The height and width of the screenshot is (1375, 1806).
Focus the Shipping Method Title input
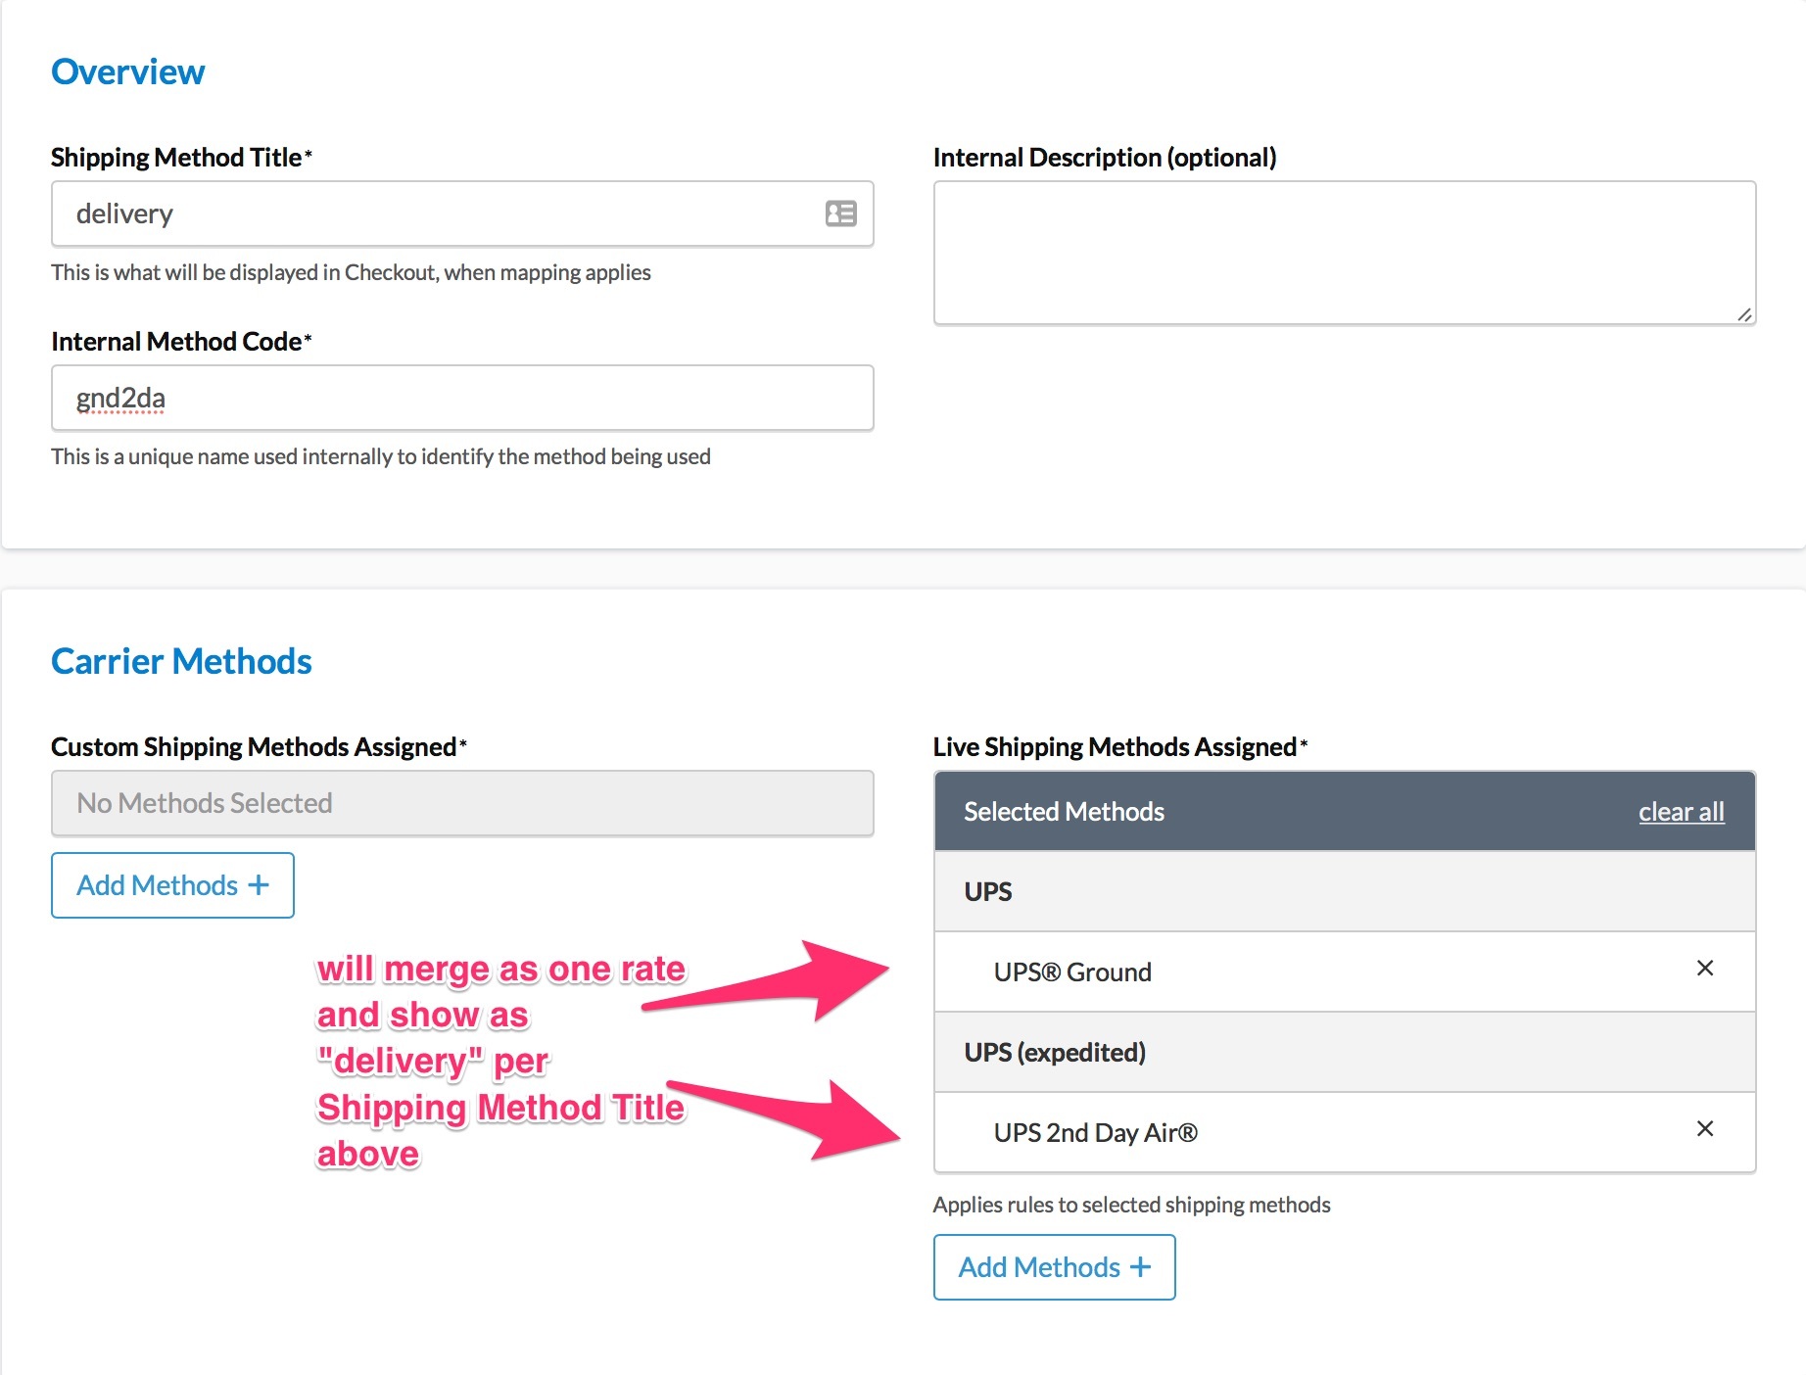pos(441,213)
